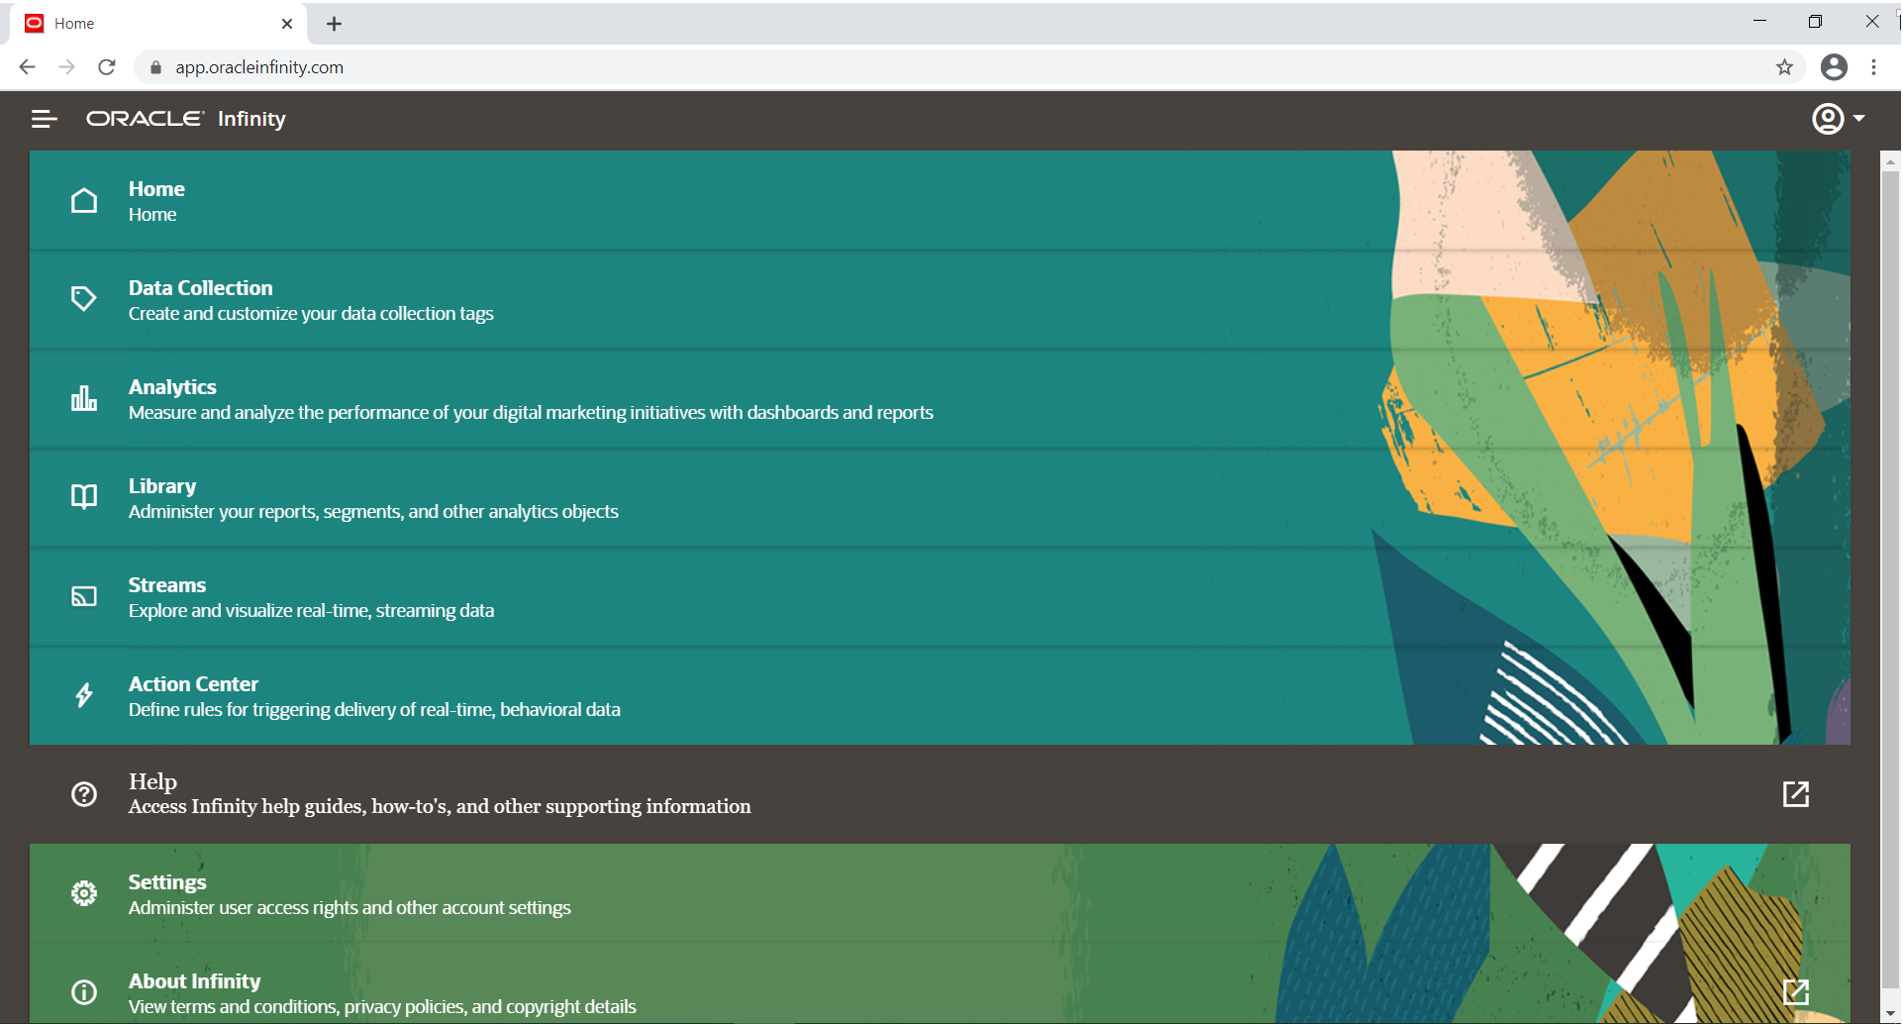Go to Settings

click(x=940, y=893)
